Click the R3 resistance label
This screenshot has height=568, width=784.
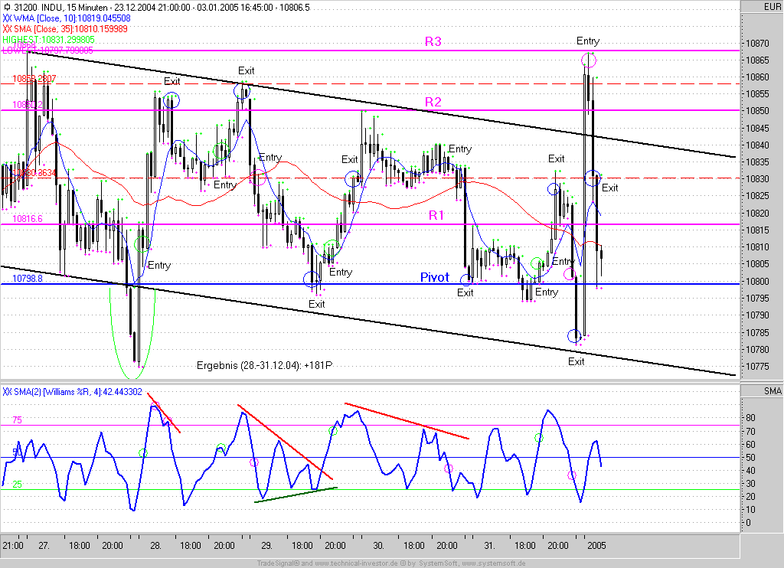[433, 41]
